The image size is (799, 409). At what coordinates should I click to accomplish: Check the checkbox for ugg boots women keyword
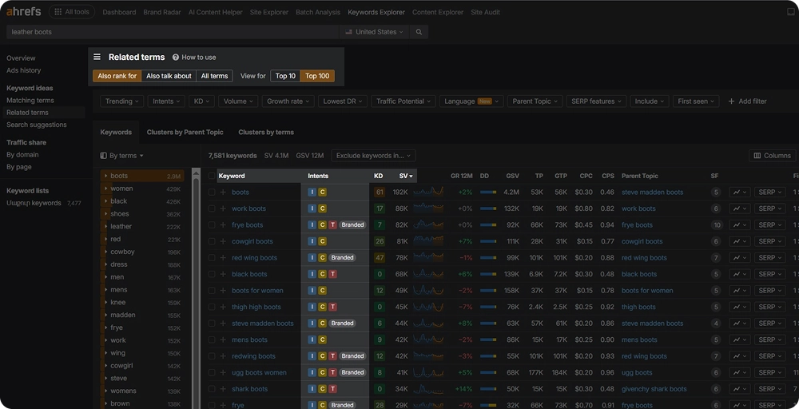pyautogui.click(x=212, y=372)
